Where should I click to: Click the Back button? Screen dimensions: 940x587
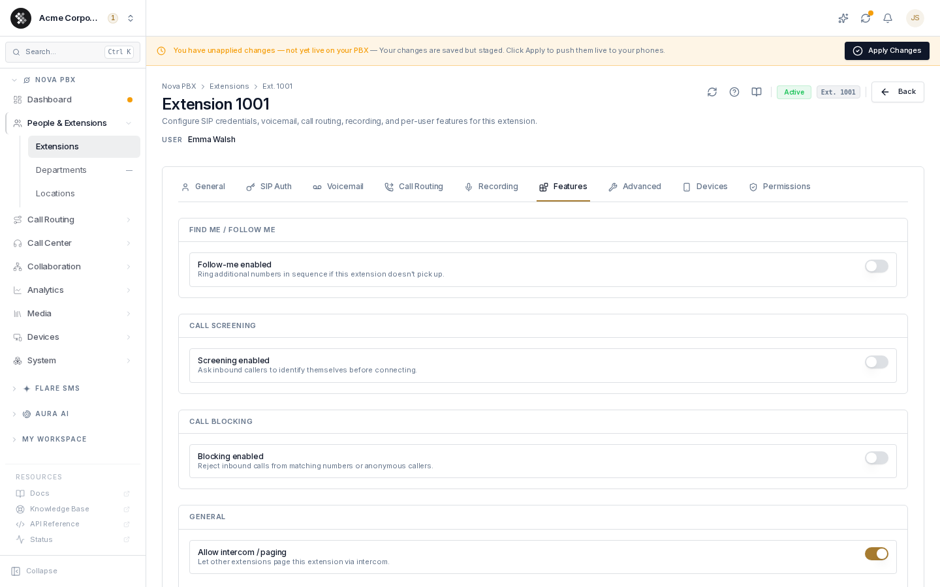(x=898, y=92)
